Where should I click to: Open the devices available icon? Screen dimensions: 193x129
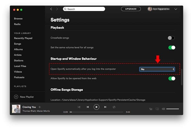pyautogui.click(x=157, y=109)
